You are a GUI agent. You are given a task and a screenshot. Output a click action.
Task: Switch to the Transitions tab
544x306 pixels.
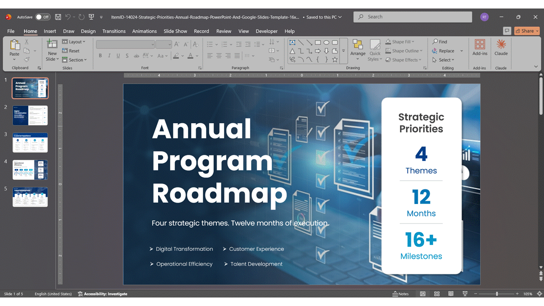point(114,31)
